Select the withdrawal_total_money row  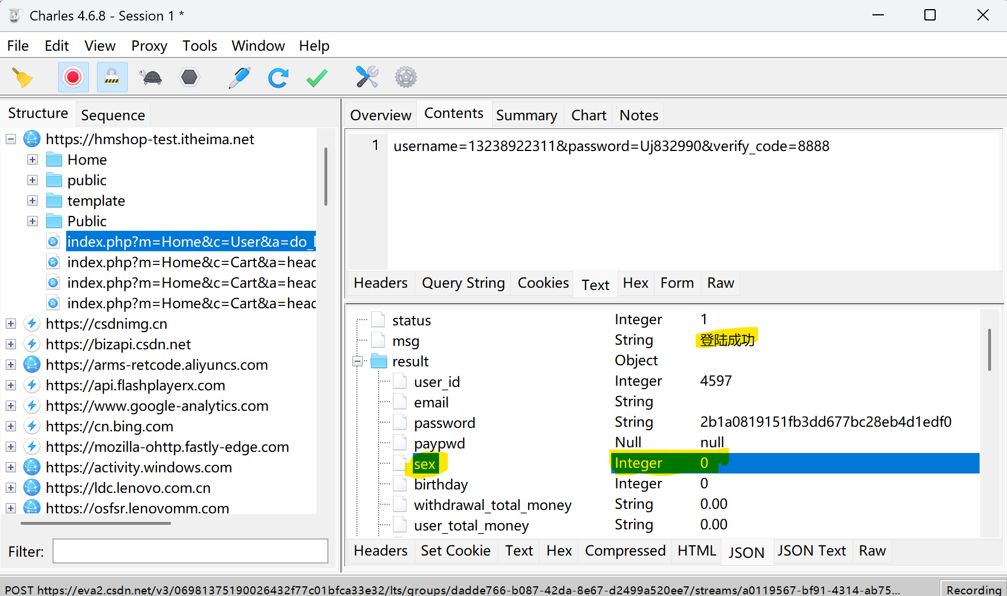(x=667, y=504)
